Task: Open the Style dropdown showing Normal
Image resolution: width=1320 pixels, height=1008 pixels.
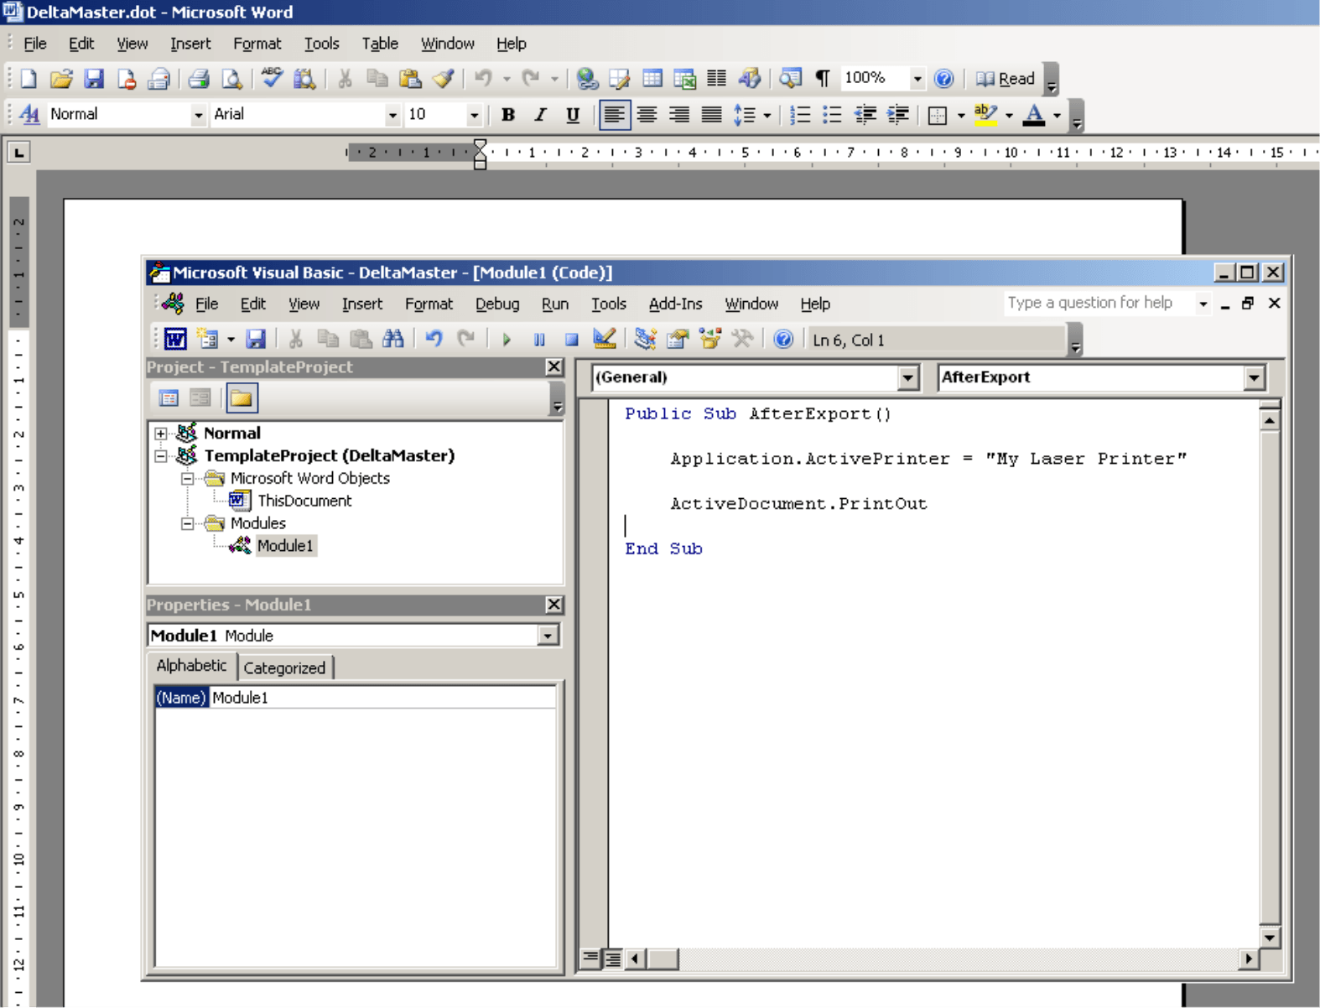Action: pyautogui.click(x=199, y=115)
